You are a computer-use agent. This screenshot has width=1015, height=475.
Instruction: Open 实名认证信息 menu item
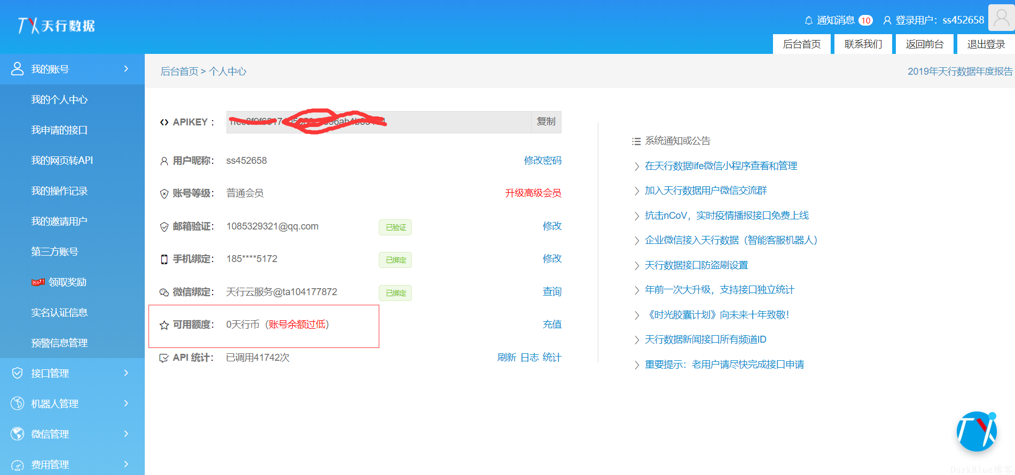[59, 313]
